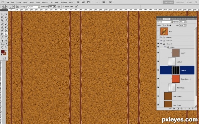Image resolution: width=199 pixels, height=124 pixels.
Task: Select the Type tool
Action: point(6,37)
